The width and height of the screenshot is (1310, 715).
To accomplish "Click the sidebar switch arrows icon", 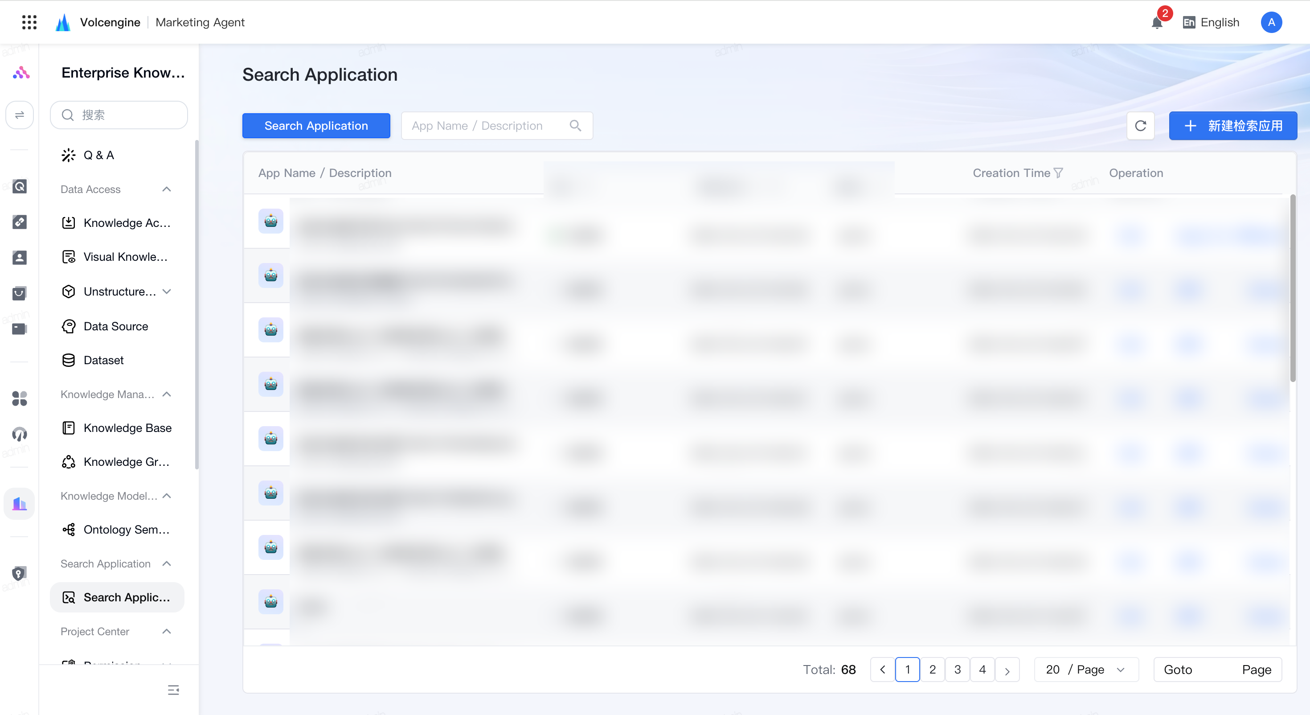I will click(x=19, y=115).
